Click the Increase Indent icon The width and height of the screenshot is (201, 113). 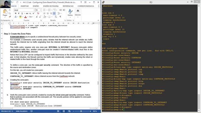pyautogui.click(x=64, y=10)
